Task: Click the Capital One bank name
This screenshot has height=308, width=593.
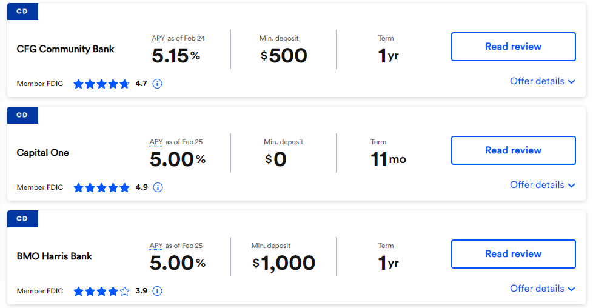Action: point(42,153)
